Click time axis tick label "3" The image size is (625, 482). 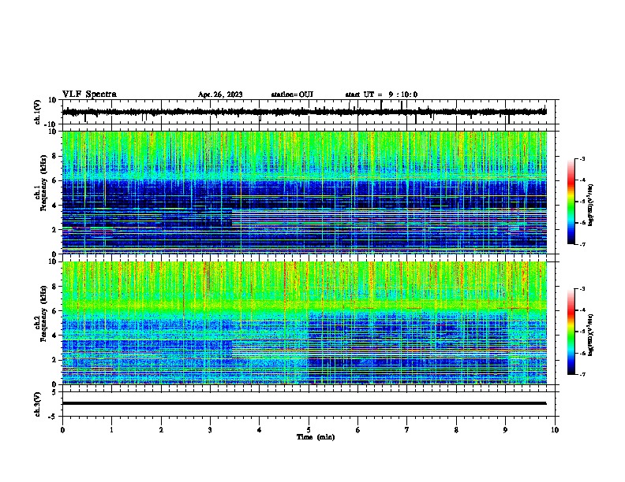click(x=210, y=430)
